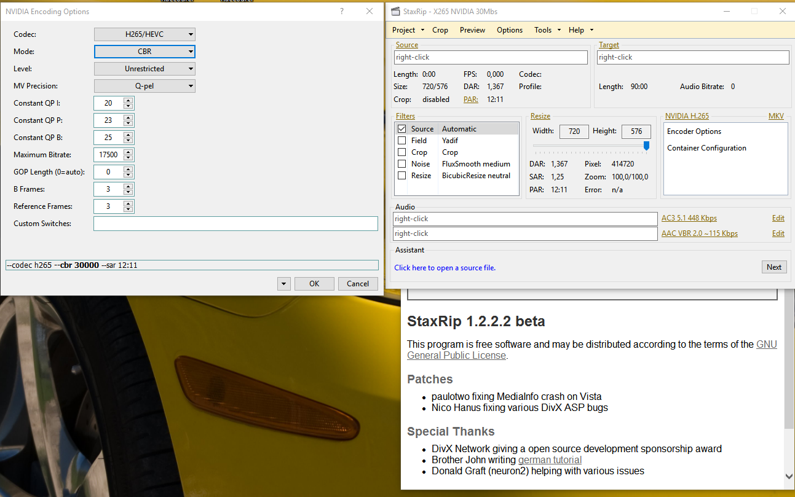Viewport: 795px width, 497px height.
Task: Enable the FluxSmooth Noise filter checkbox
Action: point(401,164)
